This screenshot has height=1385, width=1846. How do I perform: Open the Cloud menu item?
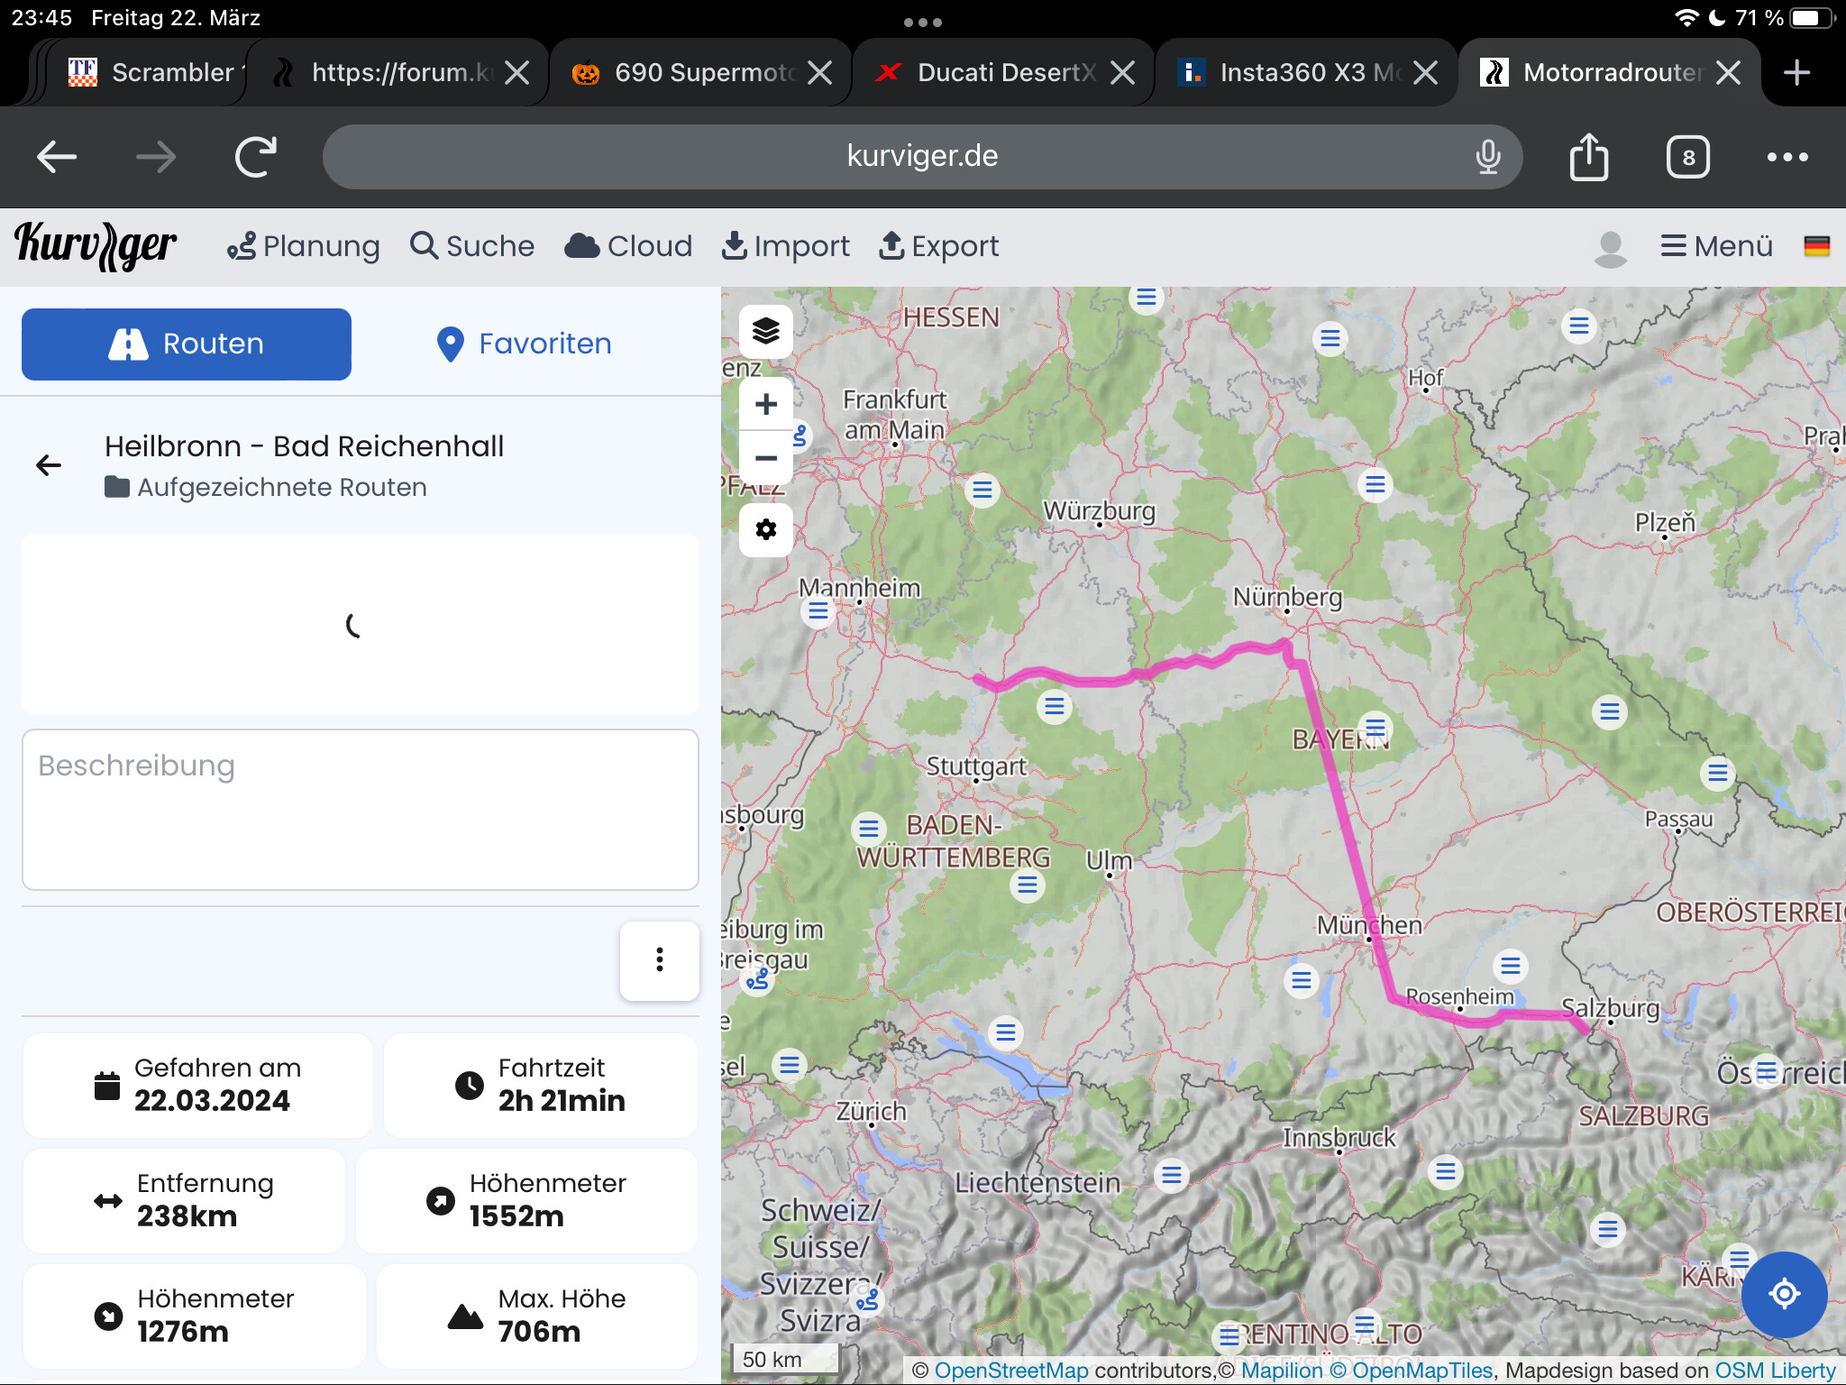(x=628, y=246)
